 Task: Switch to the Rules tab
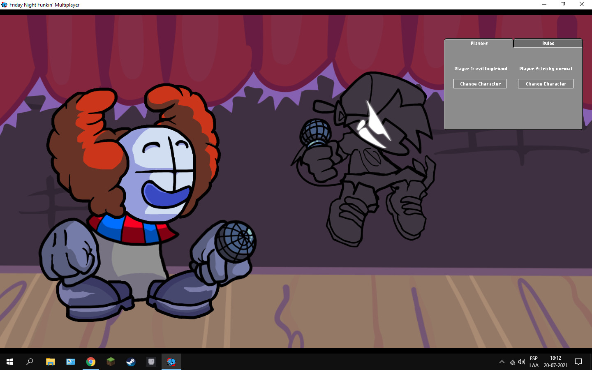tap(548, 43)
